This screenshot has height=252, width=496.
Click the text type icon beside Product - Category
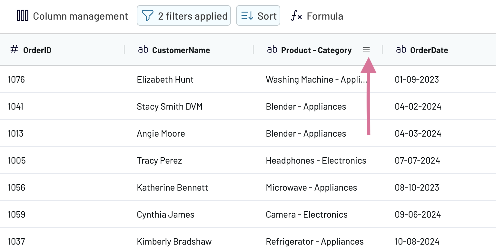click(x=273, y=50)
